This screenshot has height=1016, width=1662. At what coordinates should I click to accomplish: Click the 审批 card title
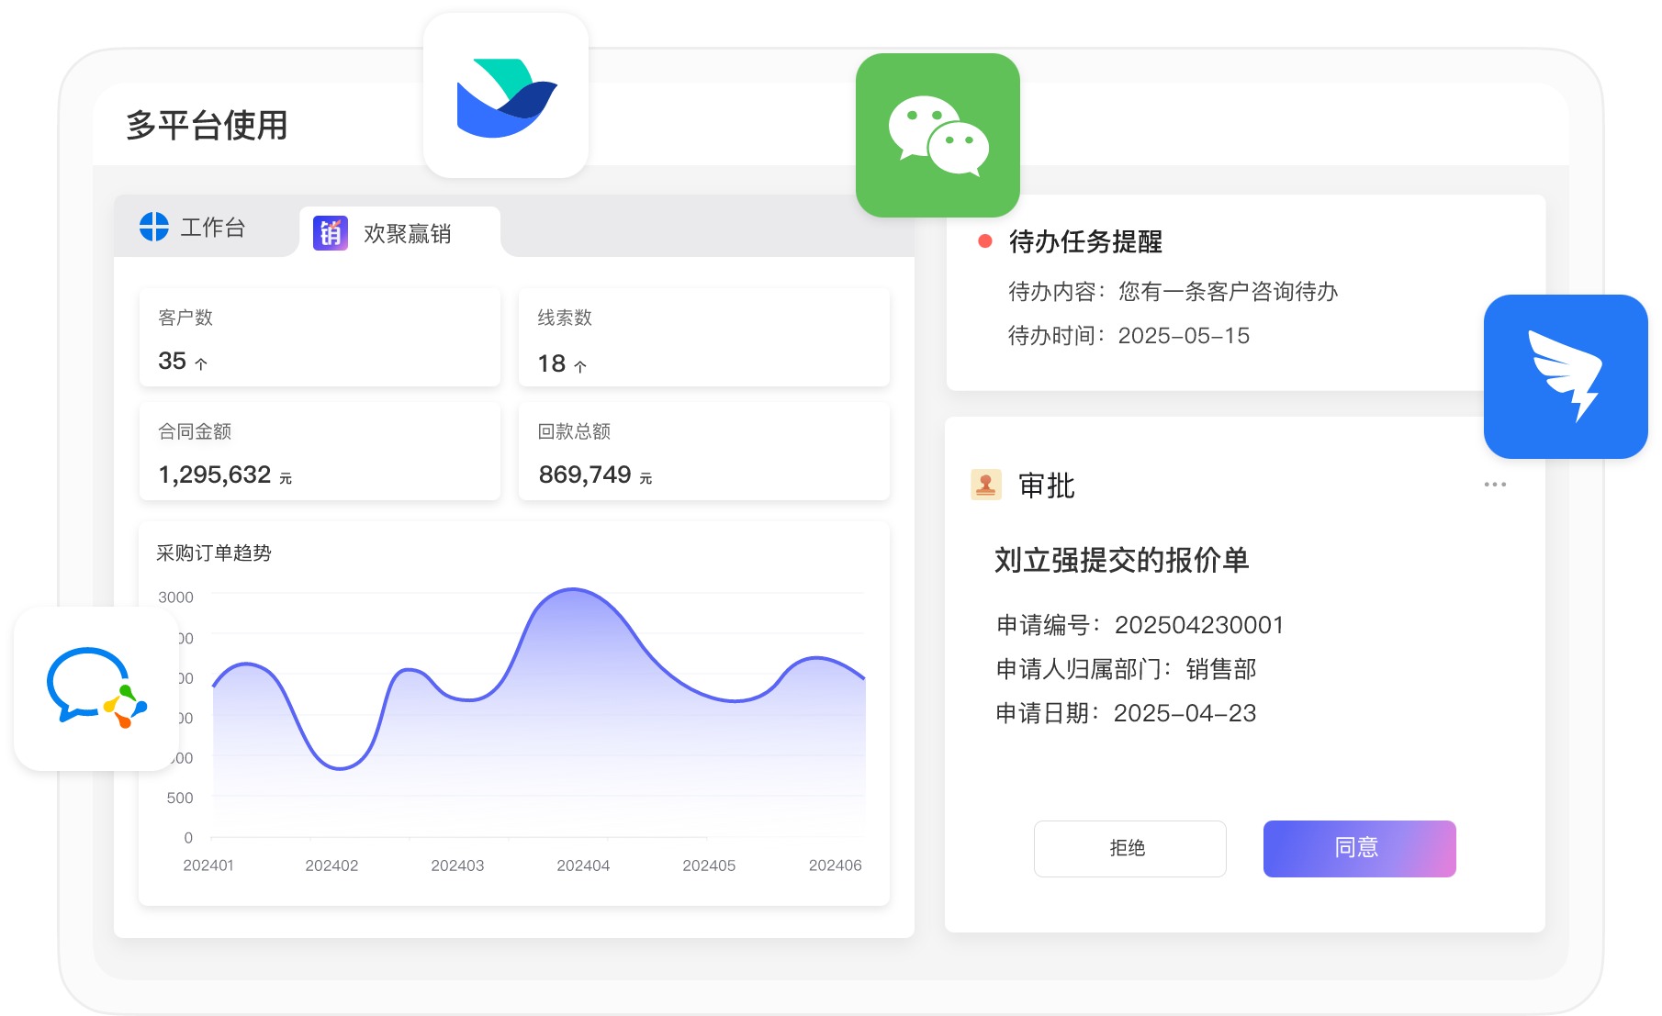click(x=1047, y=486)
